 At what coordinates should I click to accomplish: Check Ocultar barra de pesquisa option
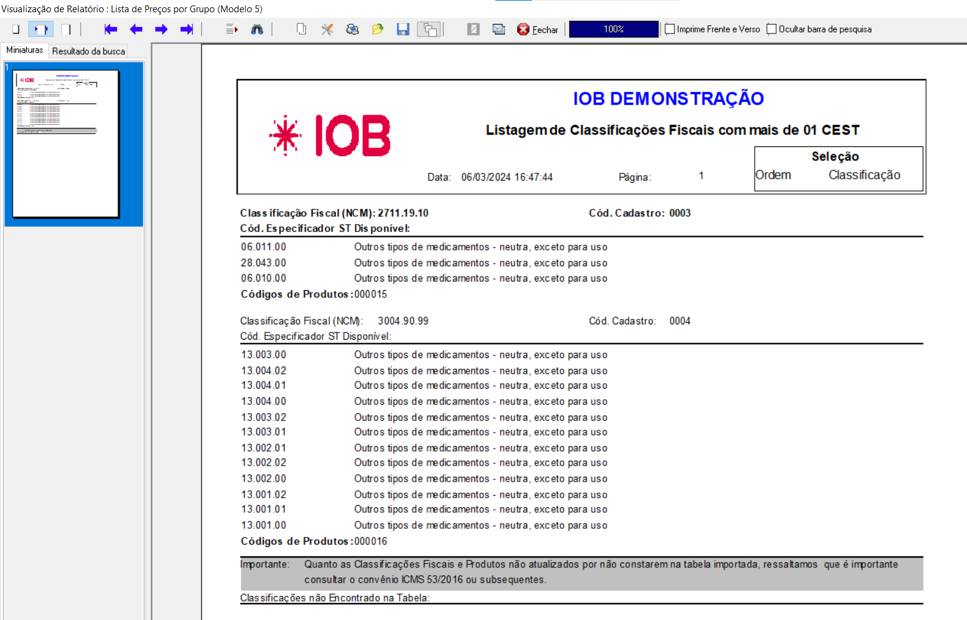coord(772,29)
